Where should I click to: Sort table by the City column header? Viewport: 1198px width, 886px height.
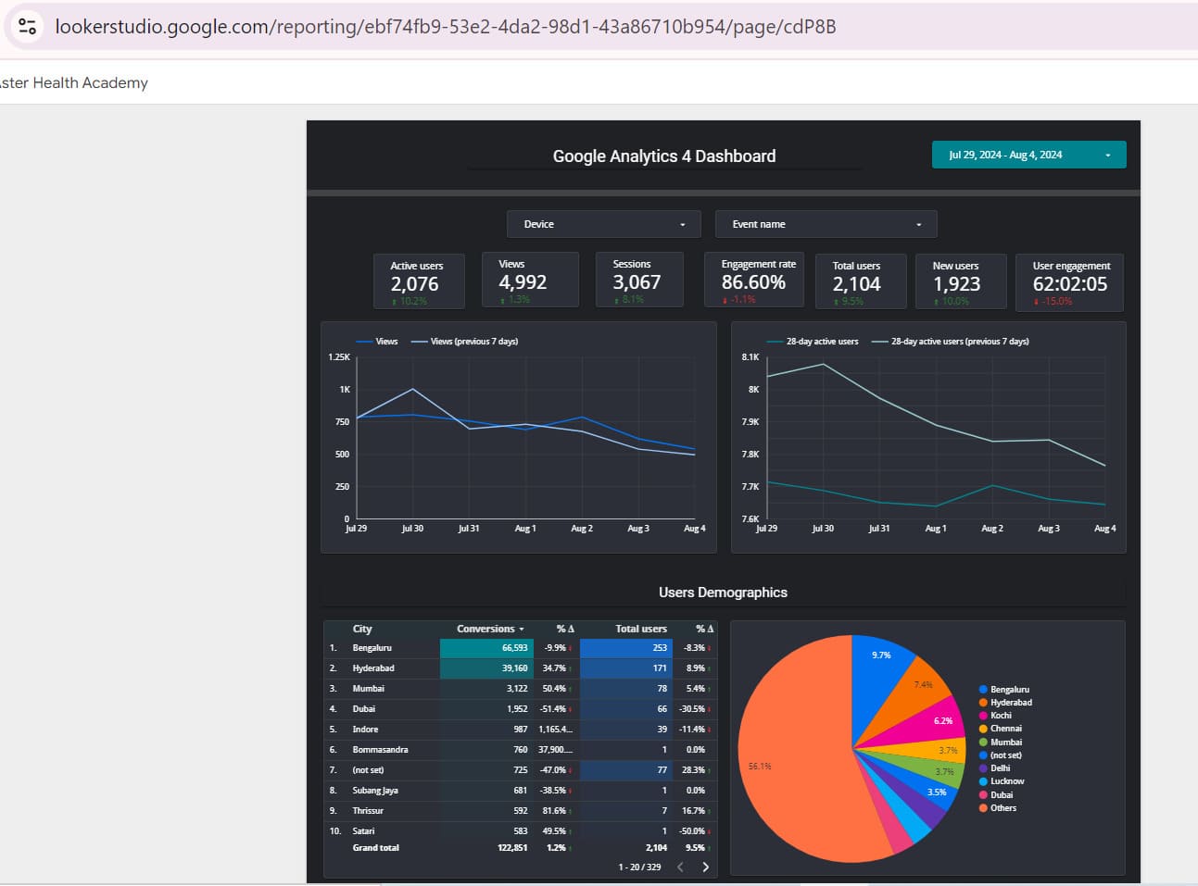pyautogui.click(x=362, y=629)
